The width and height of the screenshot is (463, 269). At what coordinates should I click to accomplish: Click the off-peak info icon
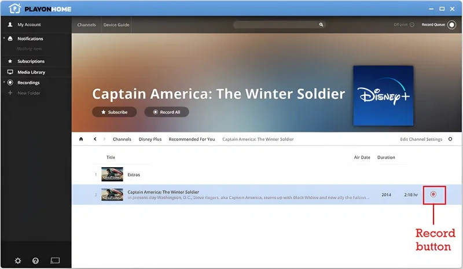pos(413,25)
